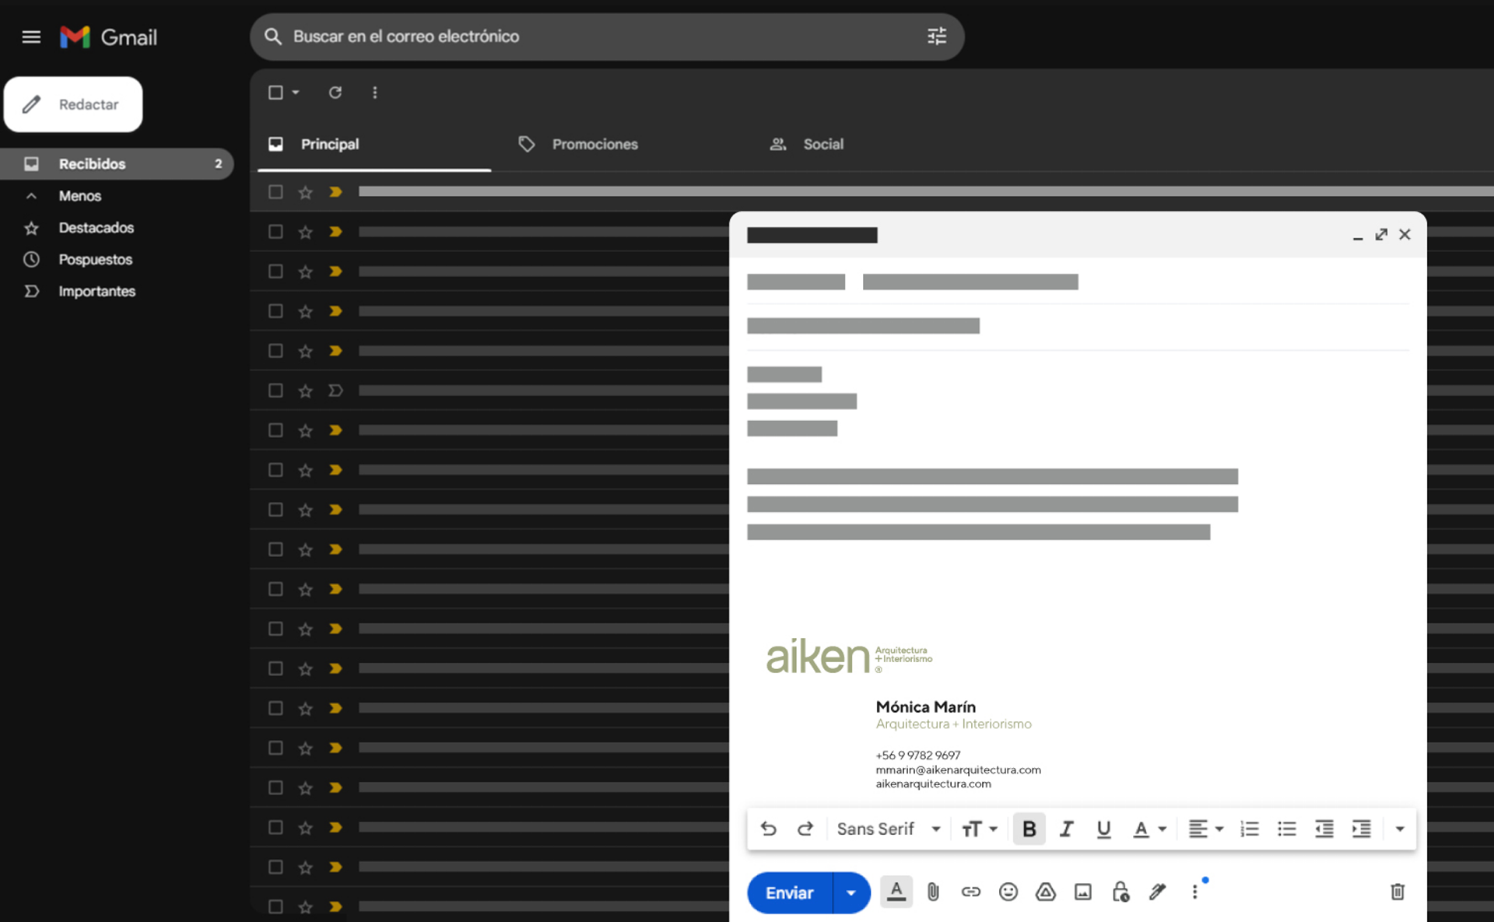Click the Enviar send button

(x=789, y=892)
